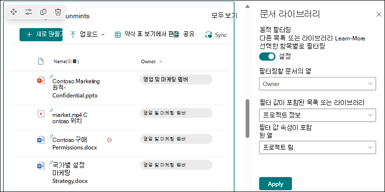Click the 업로드 toolbar item
385x192 pixels.
tap(87, 35)
